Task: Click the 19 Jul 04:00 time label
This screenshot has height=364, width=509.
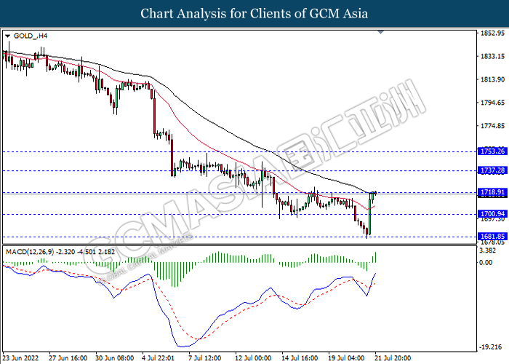Action: 346,358
